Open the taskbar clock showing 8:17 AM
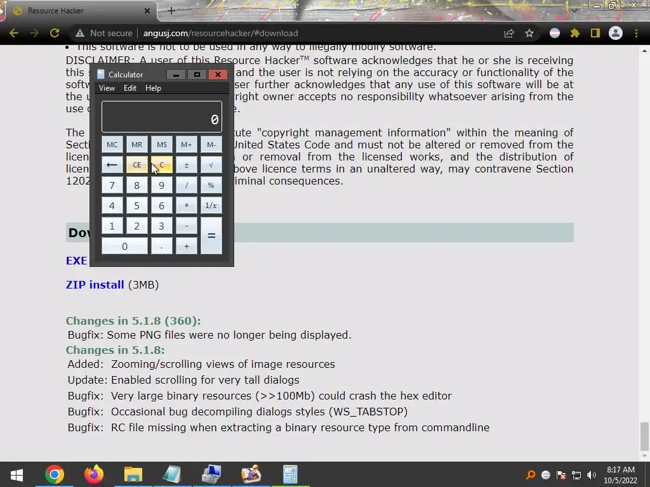Viewport: 650px width, 487px height. click(x=620, y=475)
